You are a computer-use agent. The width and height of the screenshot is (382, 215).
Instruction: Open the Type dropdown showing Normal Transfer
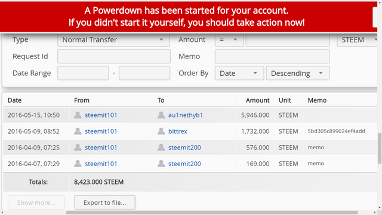114,40
